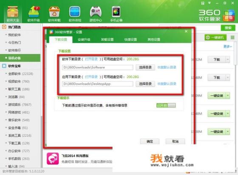This screenshot has height=175, width=238.
Task: Close the 360软件管家 设置 dialog
Action: 186,31
